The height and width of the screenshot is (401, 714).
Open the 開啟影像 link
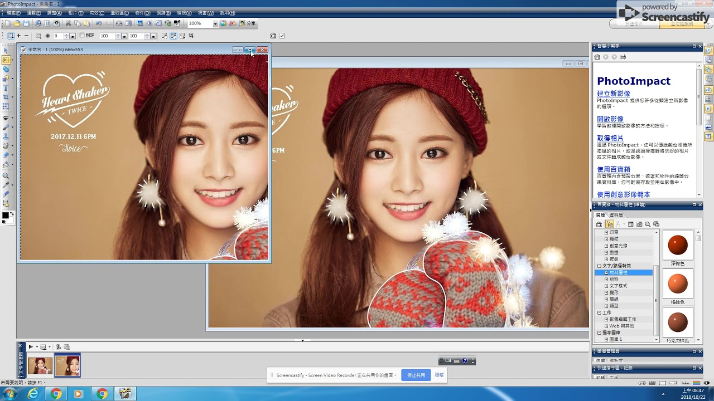tap(610, 119)
